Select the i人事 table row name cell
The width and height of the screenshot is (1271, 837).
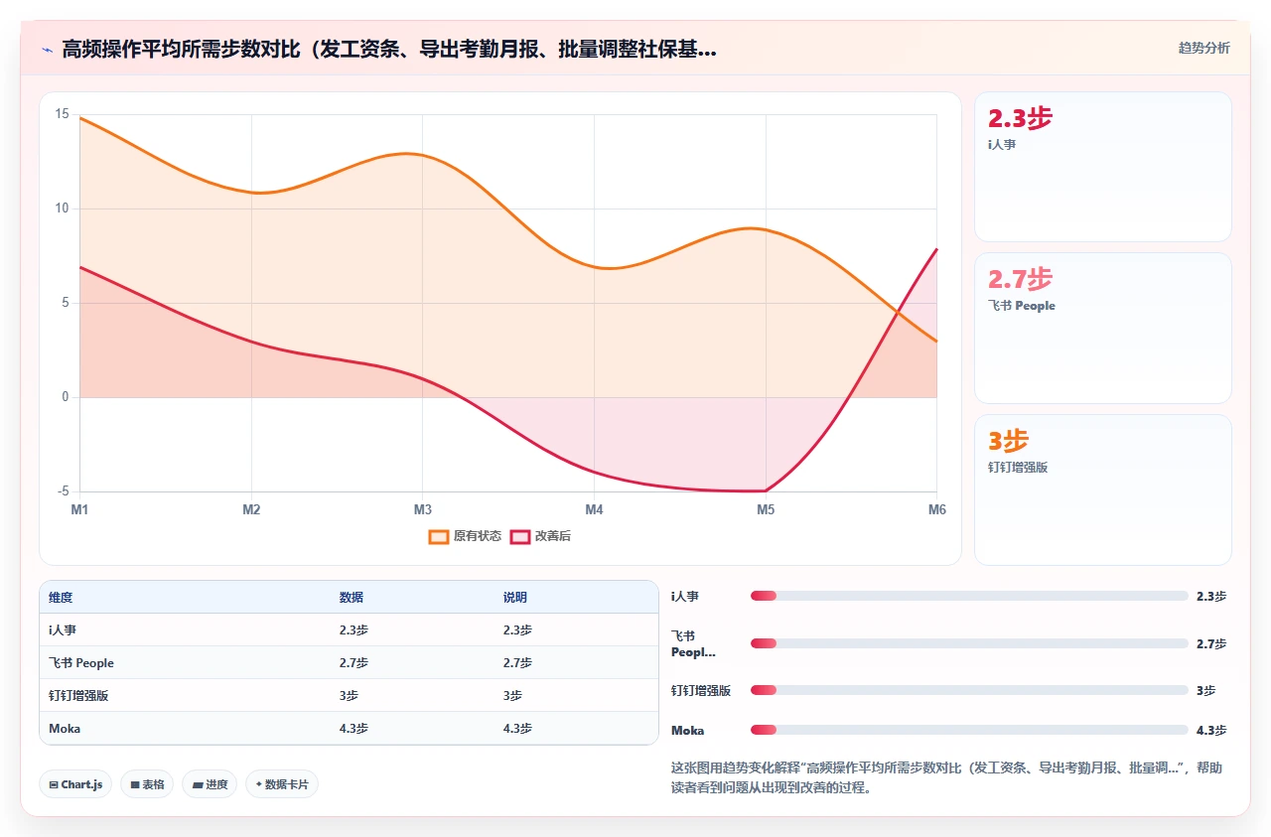pyautogui.click(x=185, y=630)
